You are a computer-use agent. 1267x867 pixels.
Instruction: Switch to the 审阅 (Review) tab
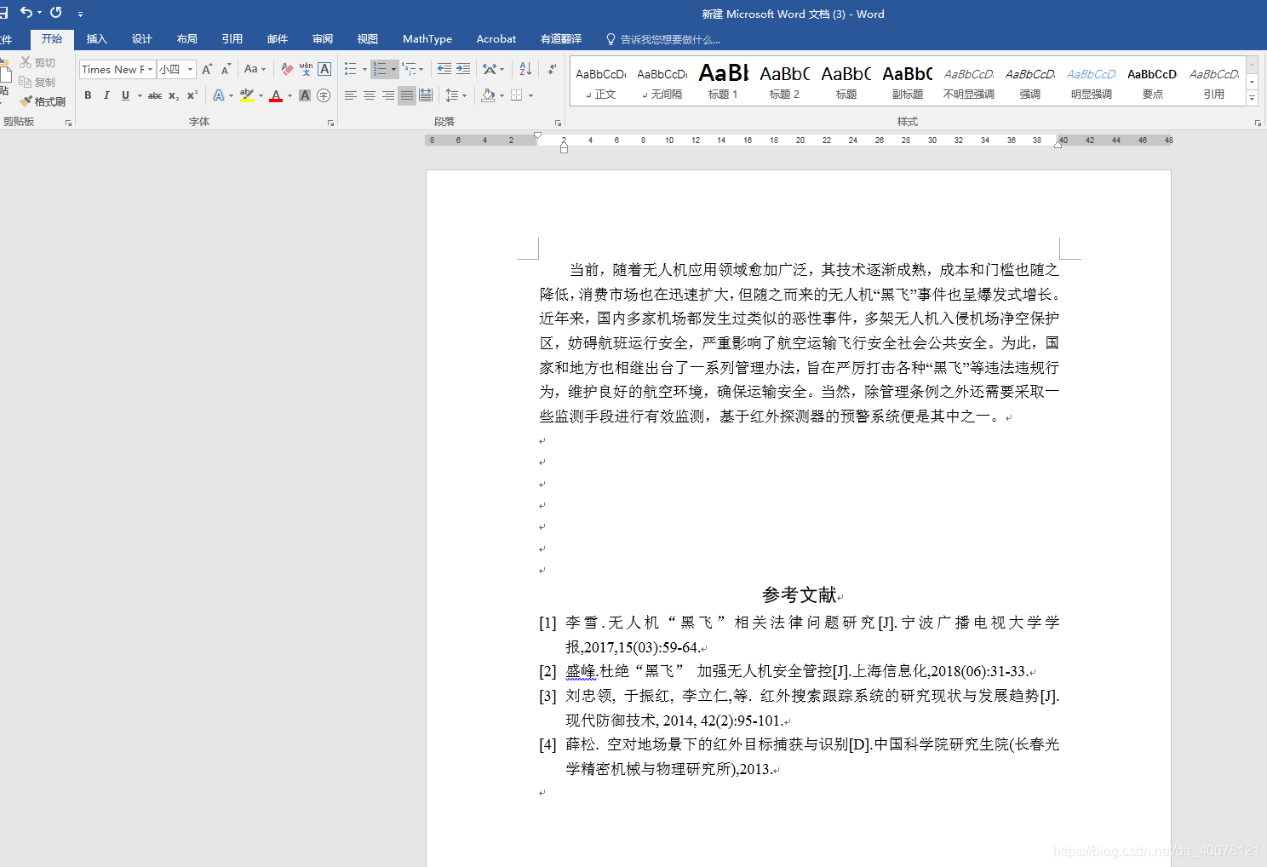(323, 39)
